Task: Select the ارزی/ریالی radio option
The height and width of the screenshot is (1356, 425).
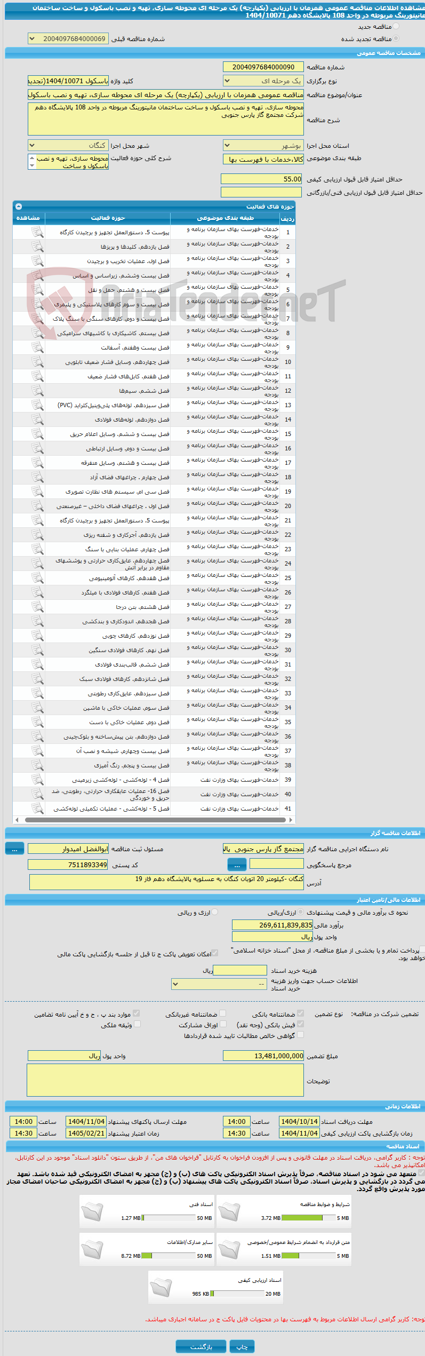Action: tap(301, 912)
